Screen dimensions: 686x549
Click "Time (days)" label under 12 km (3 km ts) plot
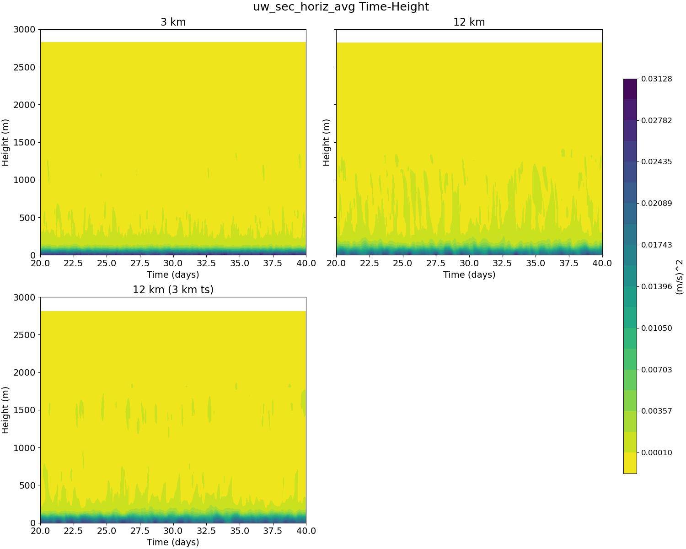coord(173,542)
